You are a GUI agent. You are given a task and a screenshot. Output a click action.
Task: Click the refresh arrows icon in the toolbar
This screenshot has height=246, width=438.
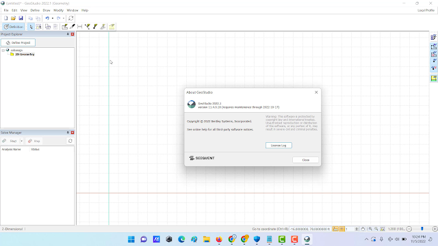pos(71,18)
